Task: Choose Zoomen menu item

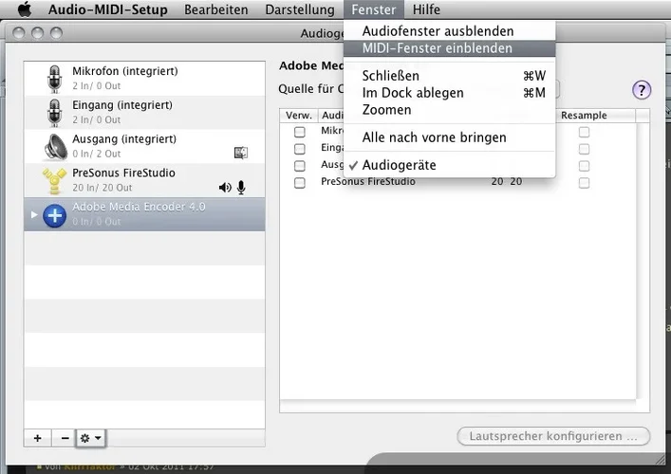Action: (x=449, y=110)
